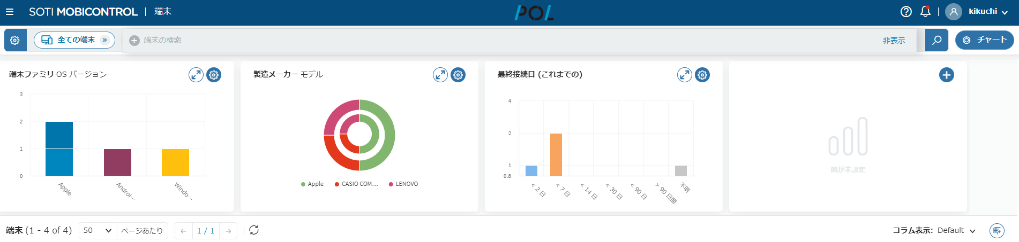Screen dimensions: 1019x242
Task: Click the plus icon in search bar
Action: (x=134, y=41)
